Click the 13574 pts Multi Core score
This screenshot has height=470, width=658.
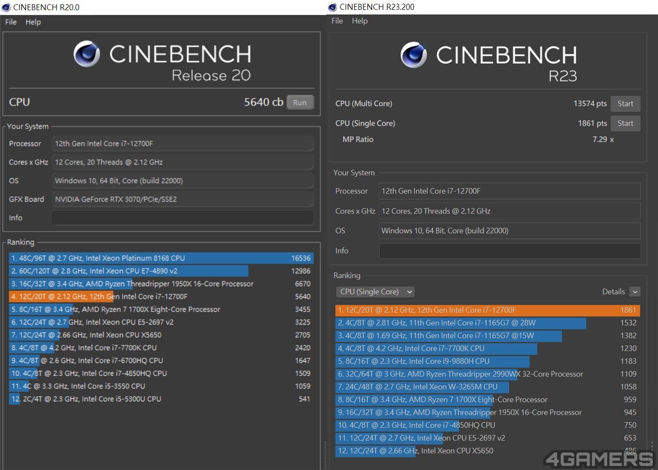[x=590, y=104]
